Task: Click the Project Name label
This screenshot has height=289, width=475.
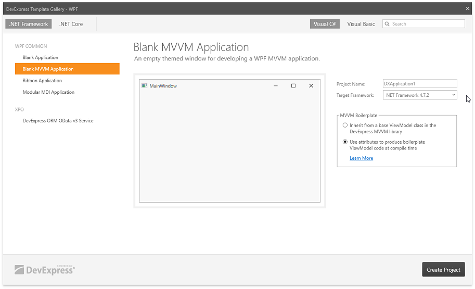Action: point(351,84)
